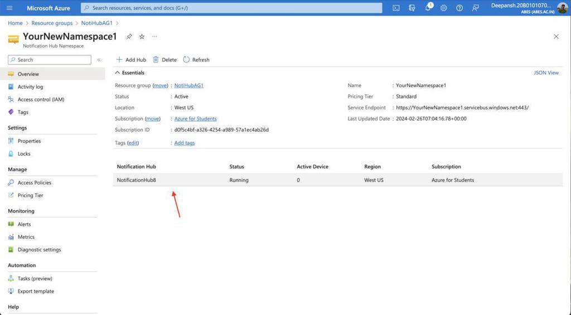Click the user account avatar
Image resolution: width=571 pixels, height=315 pixels.
tap(562, 8)
